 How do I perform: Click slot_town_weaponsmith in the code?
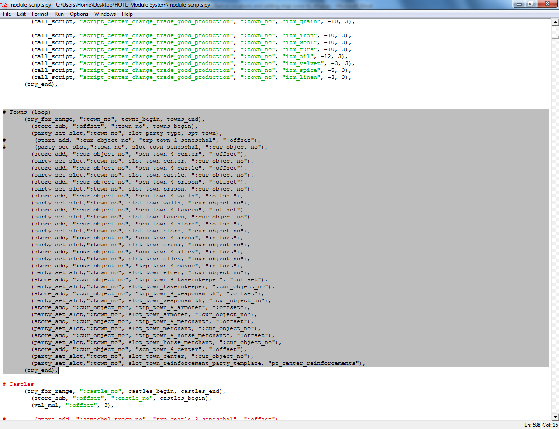point(165,300)
